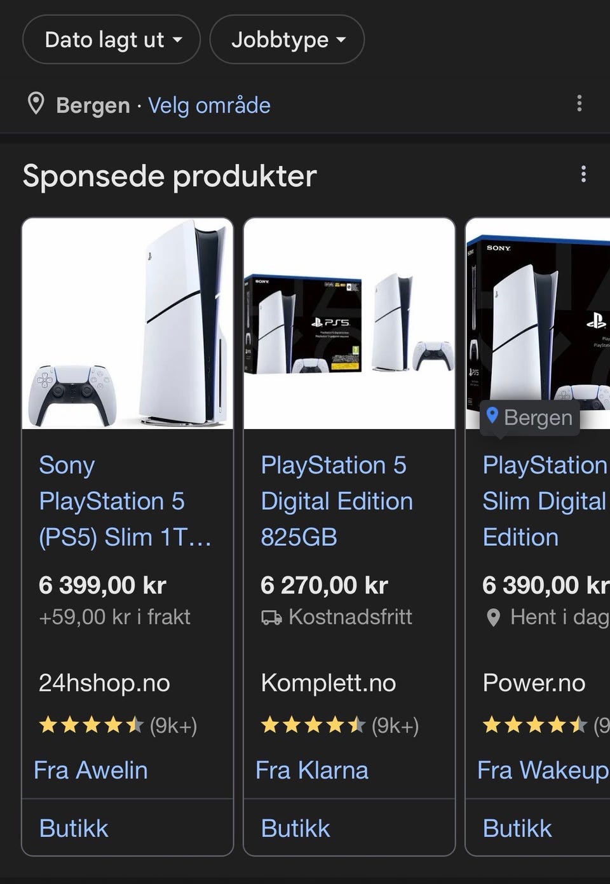The height and width of the screenshot is (884, 610).
Task: Open the three-dot menu next to Bergen
Action: pyautogui.click(x=579, y=104)
